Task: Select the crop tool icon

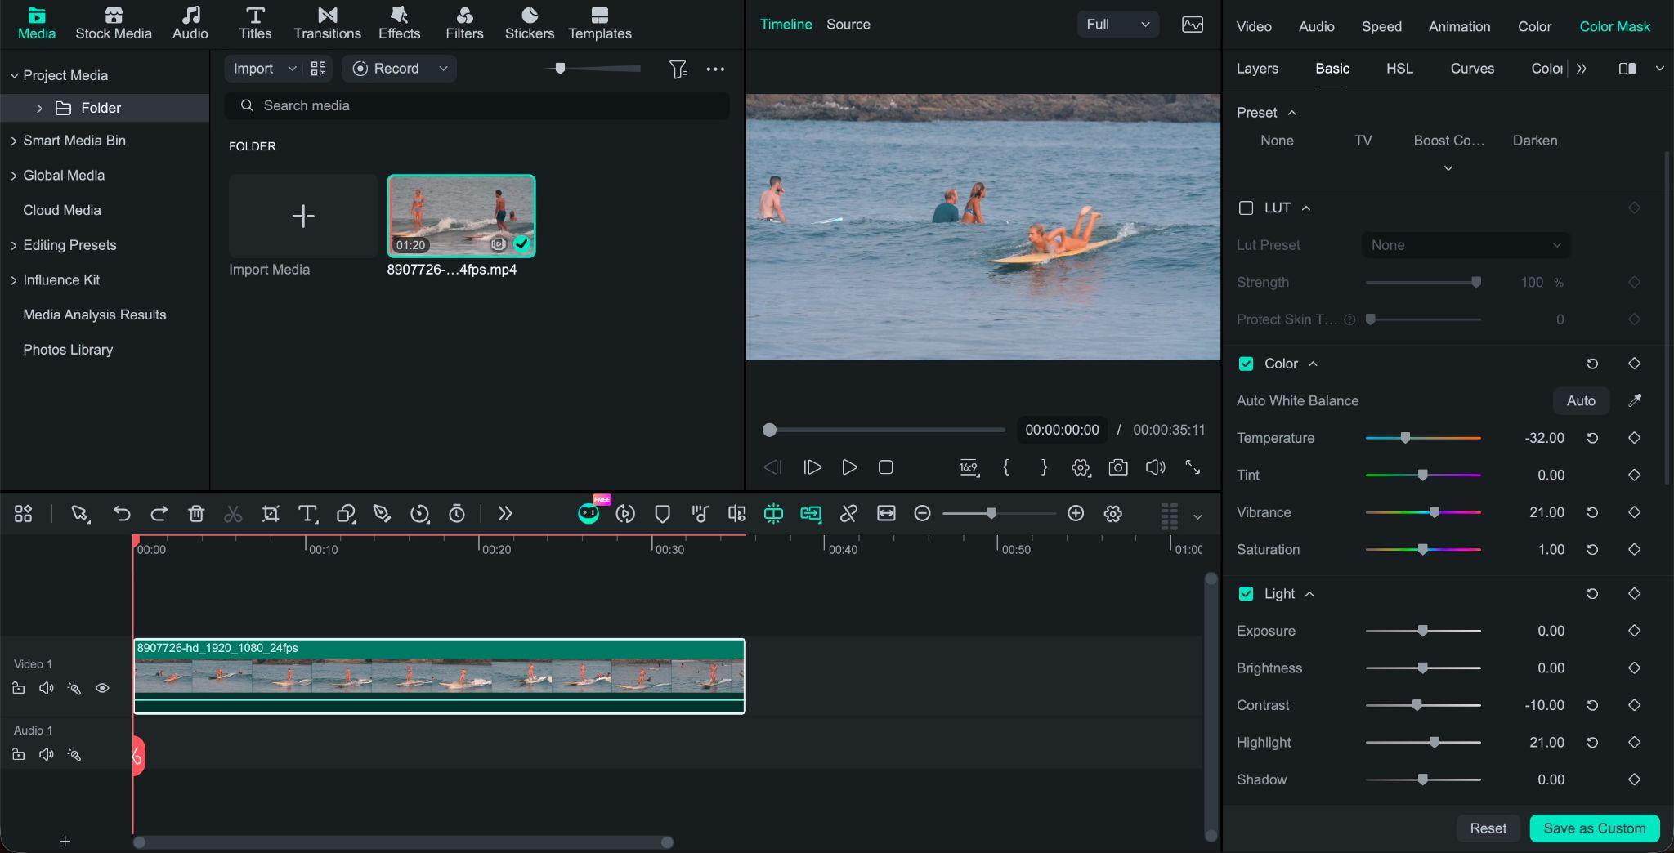Action: point(271,513)
